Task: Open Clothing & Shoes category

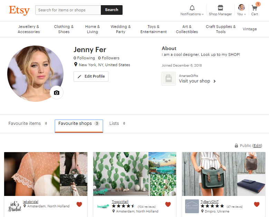Action: (x=64, y=29)
